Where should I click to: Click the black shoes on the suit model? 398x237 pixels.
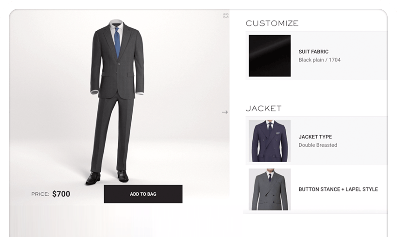tap(107, 177)
